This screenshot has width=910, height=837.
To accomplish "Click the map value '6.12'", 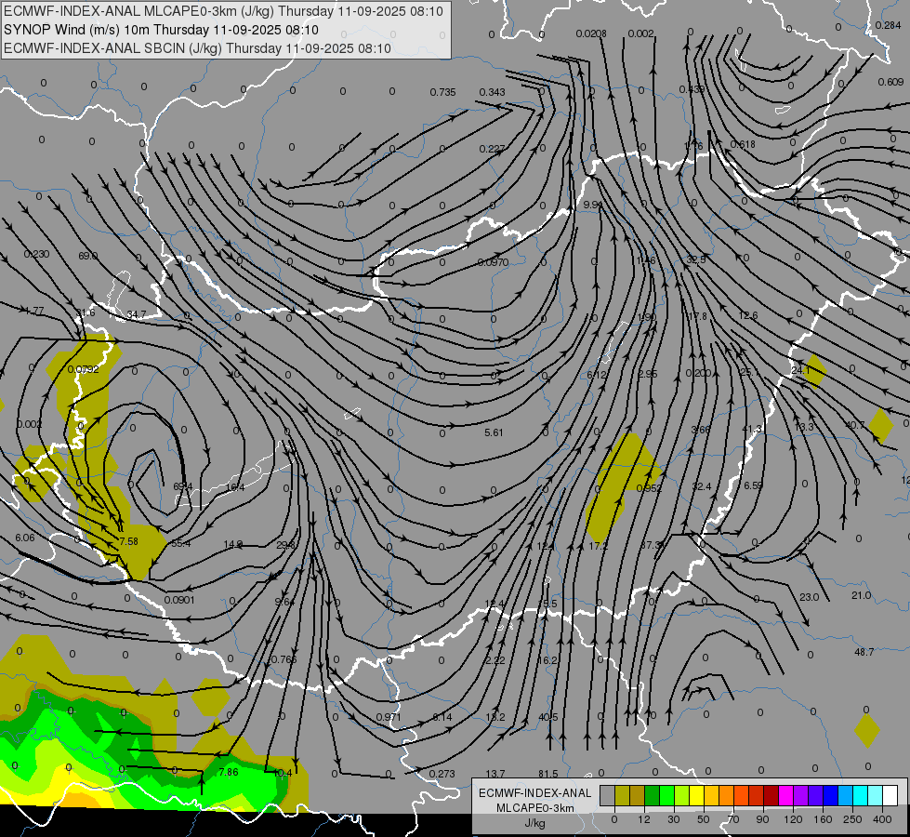I will pos(597,375).
